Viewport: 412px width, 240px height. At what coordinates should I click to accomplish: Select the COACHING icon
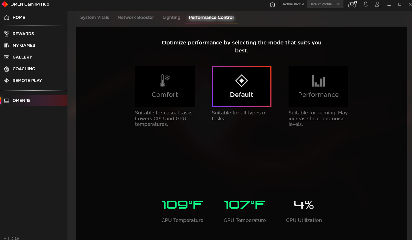coord(7,69)
